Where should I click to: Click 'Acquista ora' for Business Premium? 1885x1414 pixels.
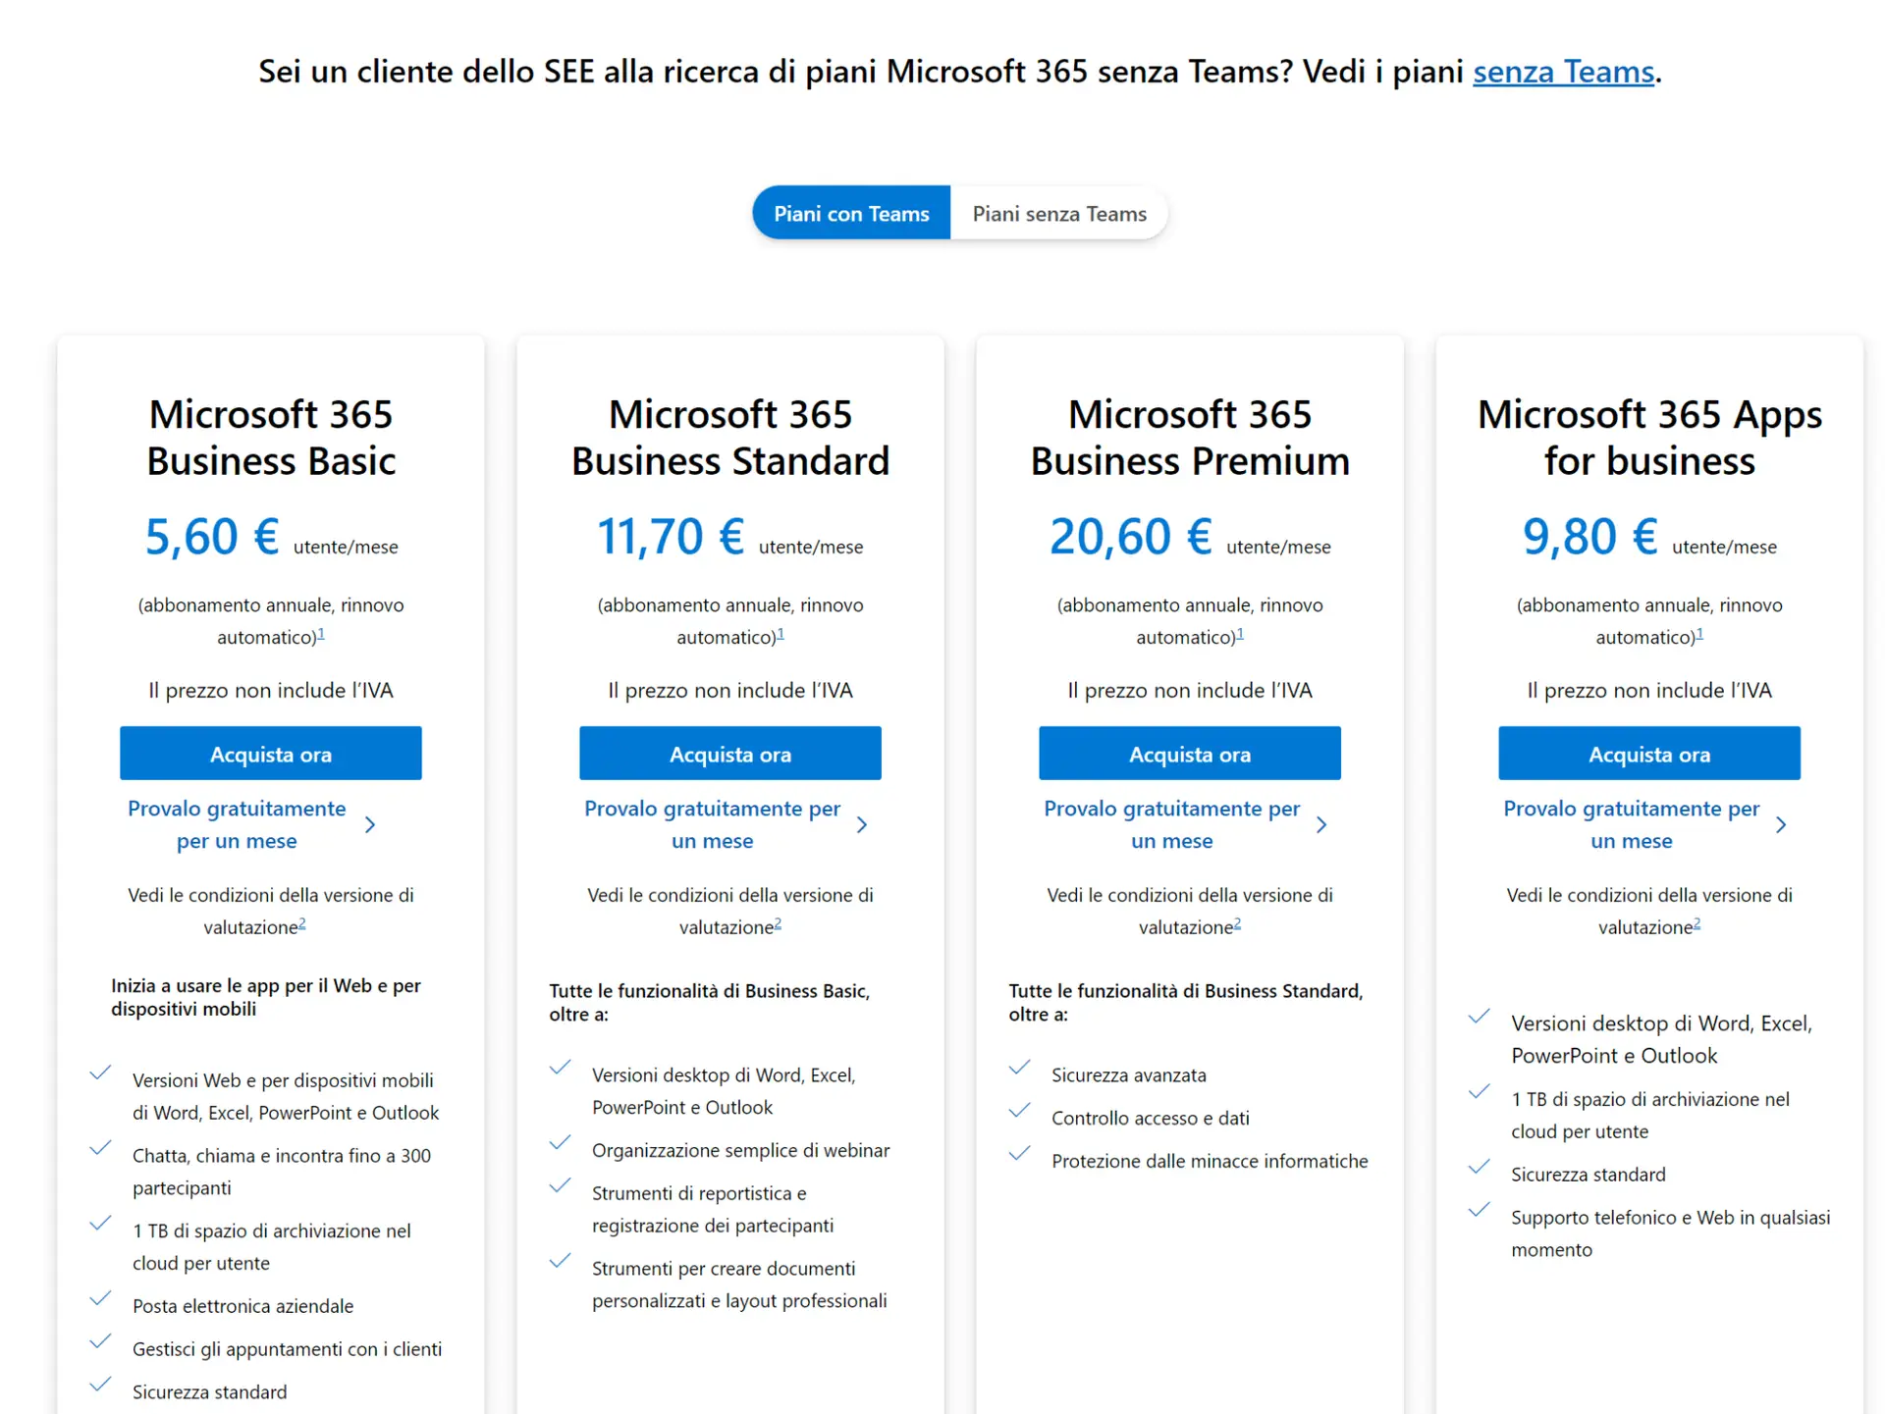1190,754
